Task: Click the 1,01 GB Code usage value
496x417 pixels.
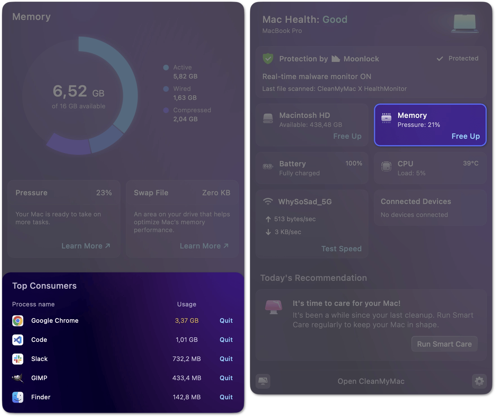Action: pyautogui.click(x=187, y=340)
